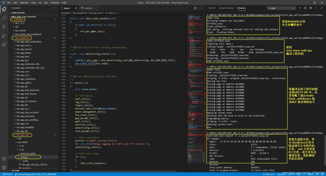Viewport: 326px width, 176px height.
Task: Expand the _build folder
Action: (33, 161)
